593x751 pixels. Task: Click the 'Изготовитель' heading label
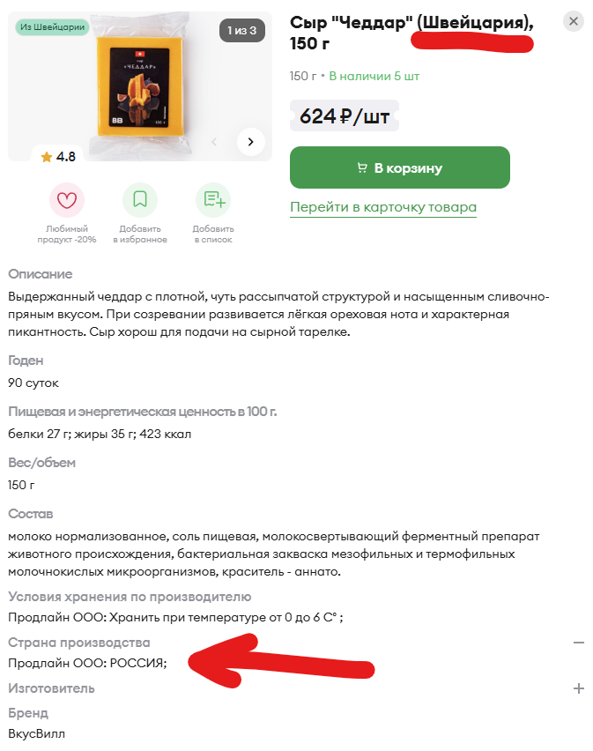(51, 688)
